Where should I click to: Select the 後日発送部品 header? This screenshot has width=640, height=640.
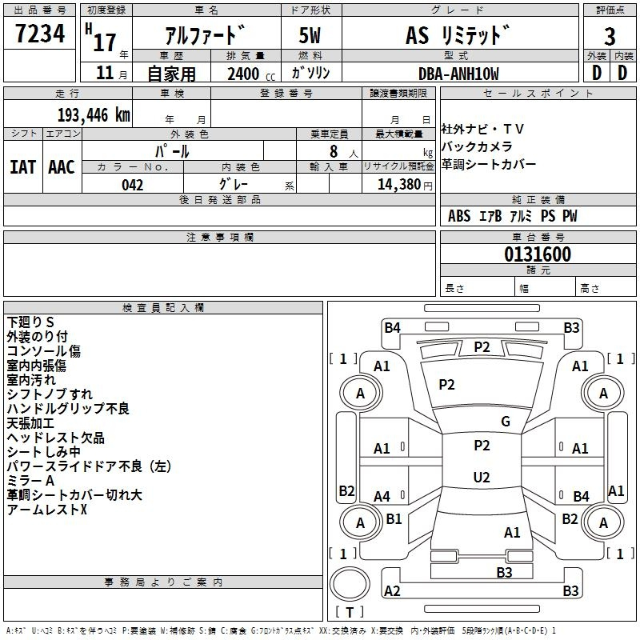(x=219, y=199)
